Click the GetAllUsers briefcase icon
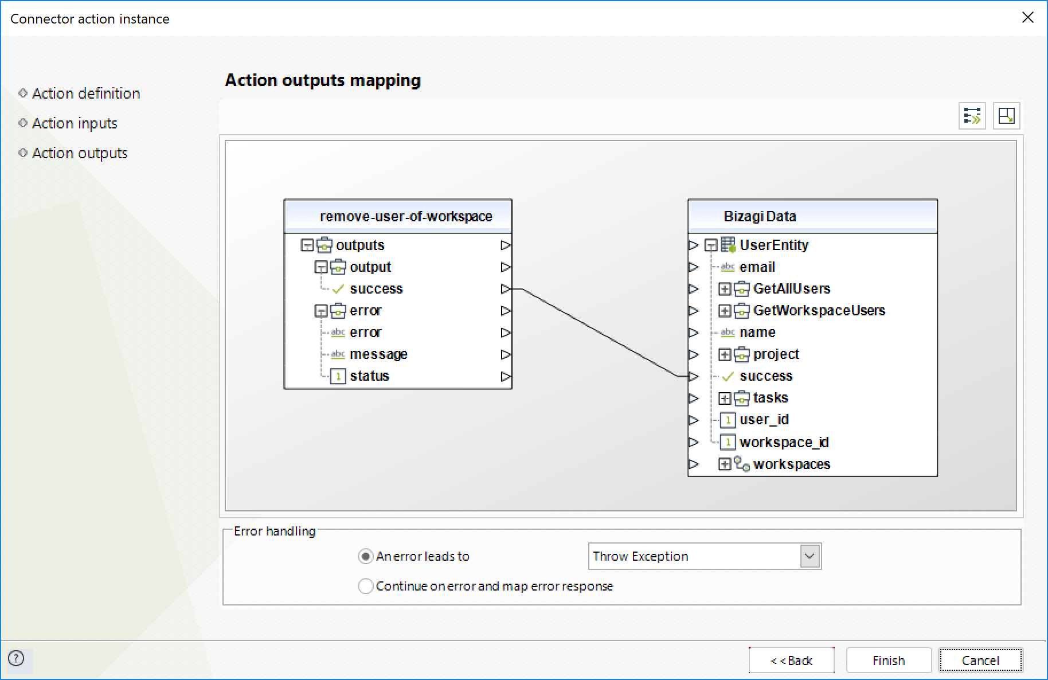Viewport: 1048px width, 680px height. tap(742, 288)
